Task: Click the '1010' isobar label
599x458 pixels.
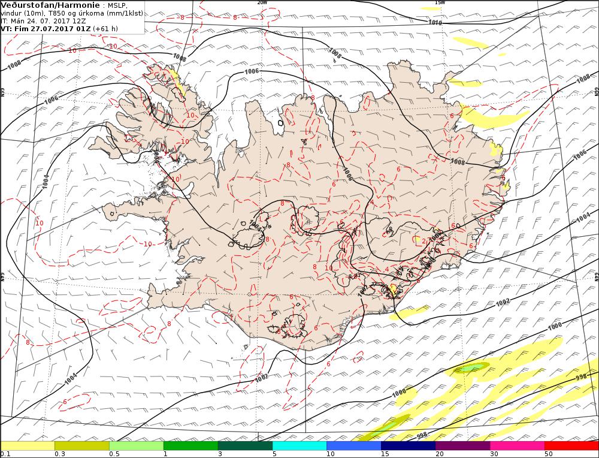Action: click(x=435, y=23)
